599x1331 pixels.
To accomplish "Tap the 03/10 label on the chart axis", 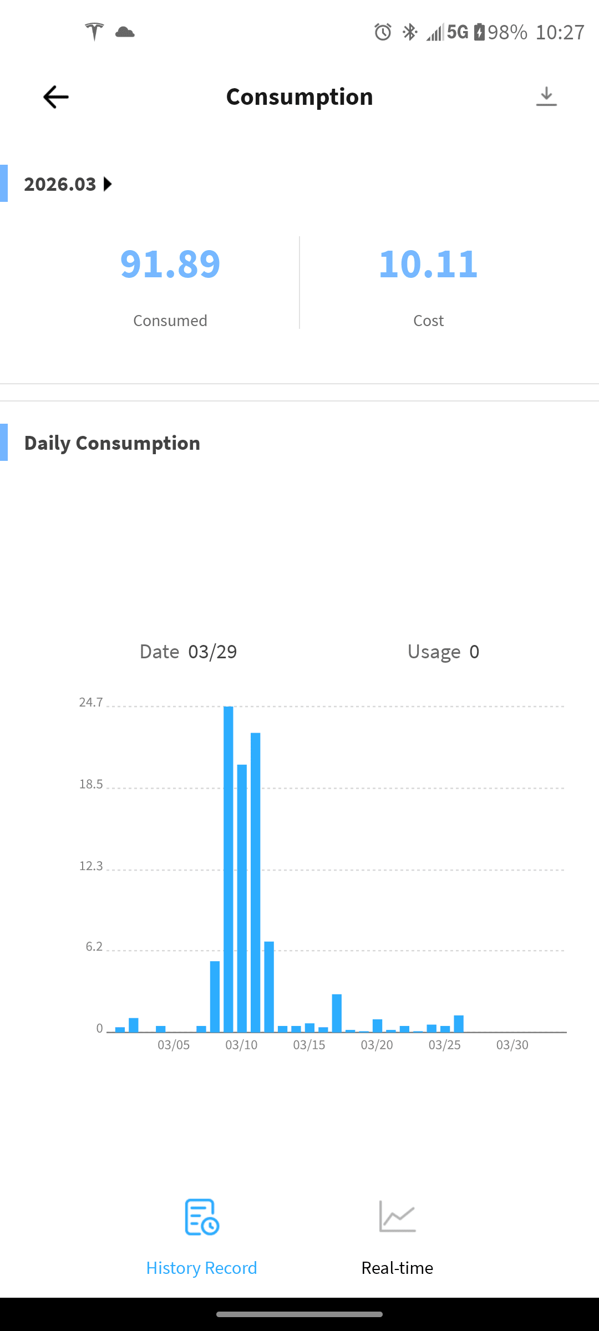I will (x=241, y=1045).
